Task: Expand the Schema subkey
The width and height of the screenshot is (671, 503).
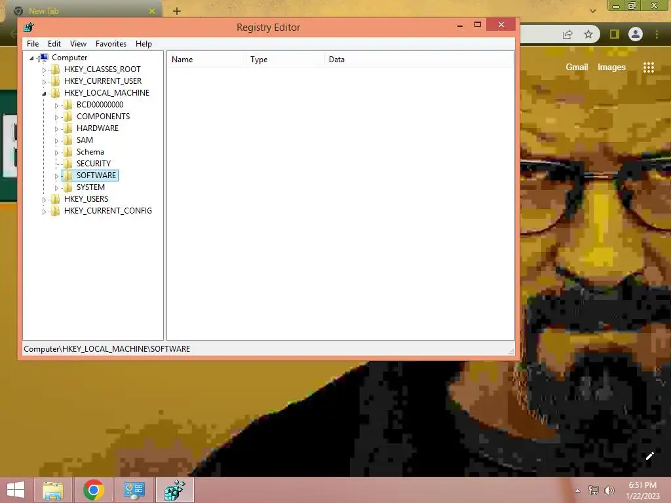Action: pos(56,152)
